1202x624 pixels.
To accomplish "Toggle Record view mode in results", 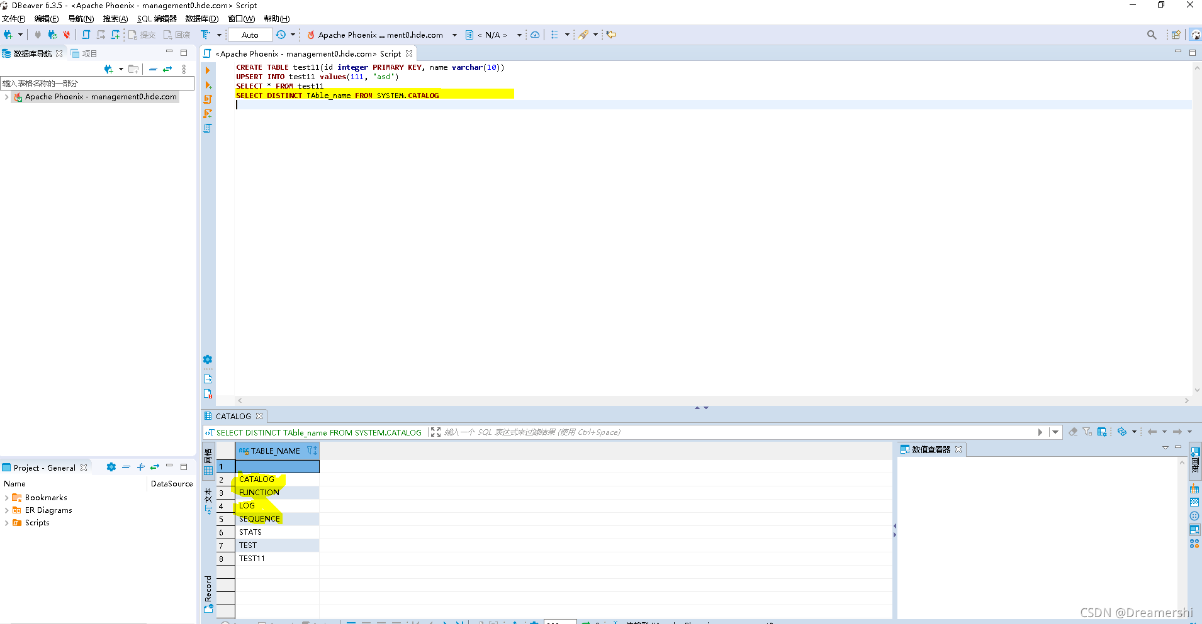I will point(208,593).
